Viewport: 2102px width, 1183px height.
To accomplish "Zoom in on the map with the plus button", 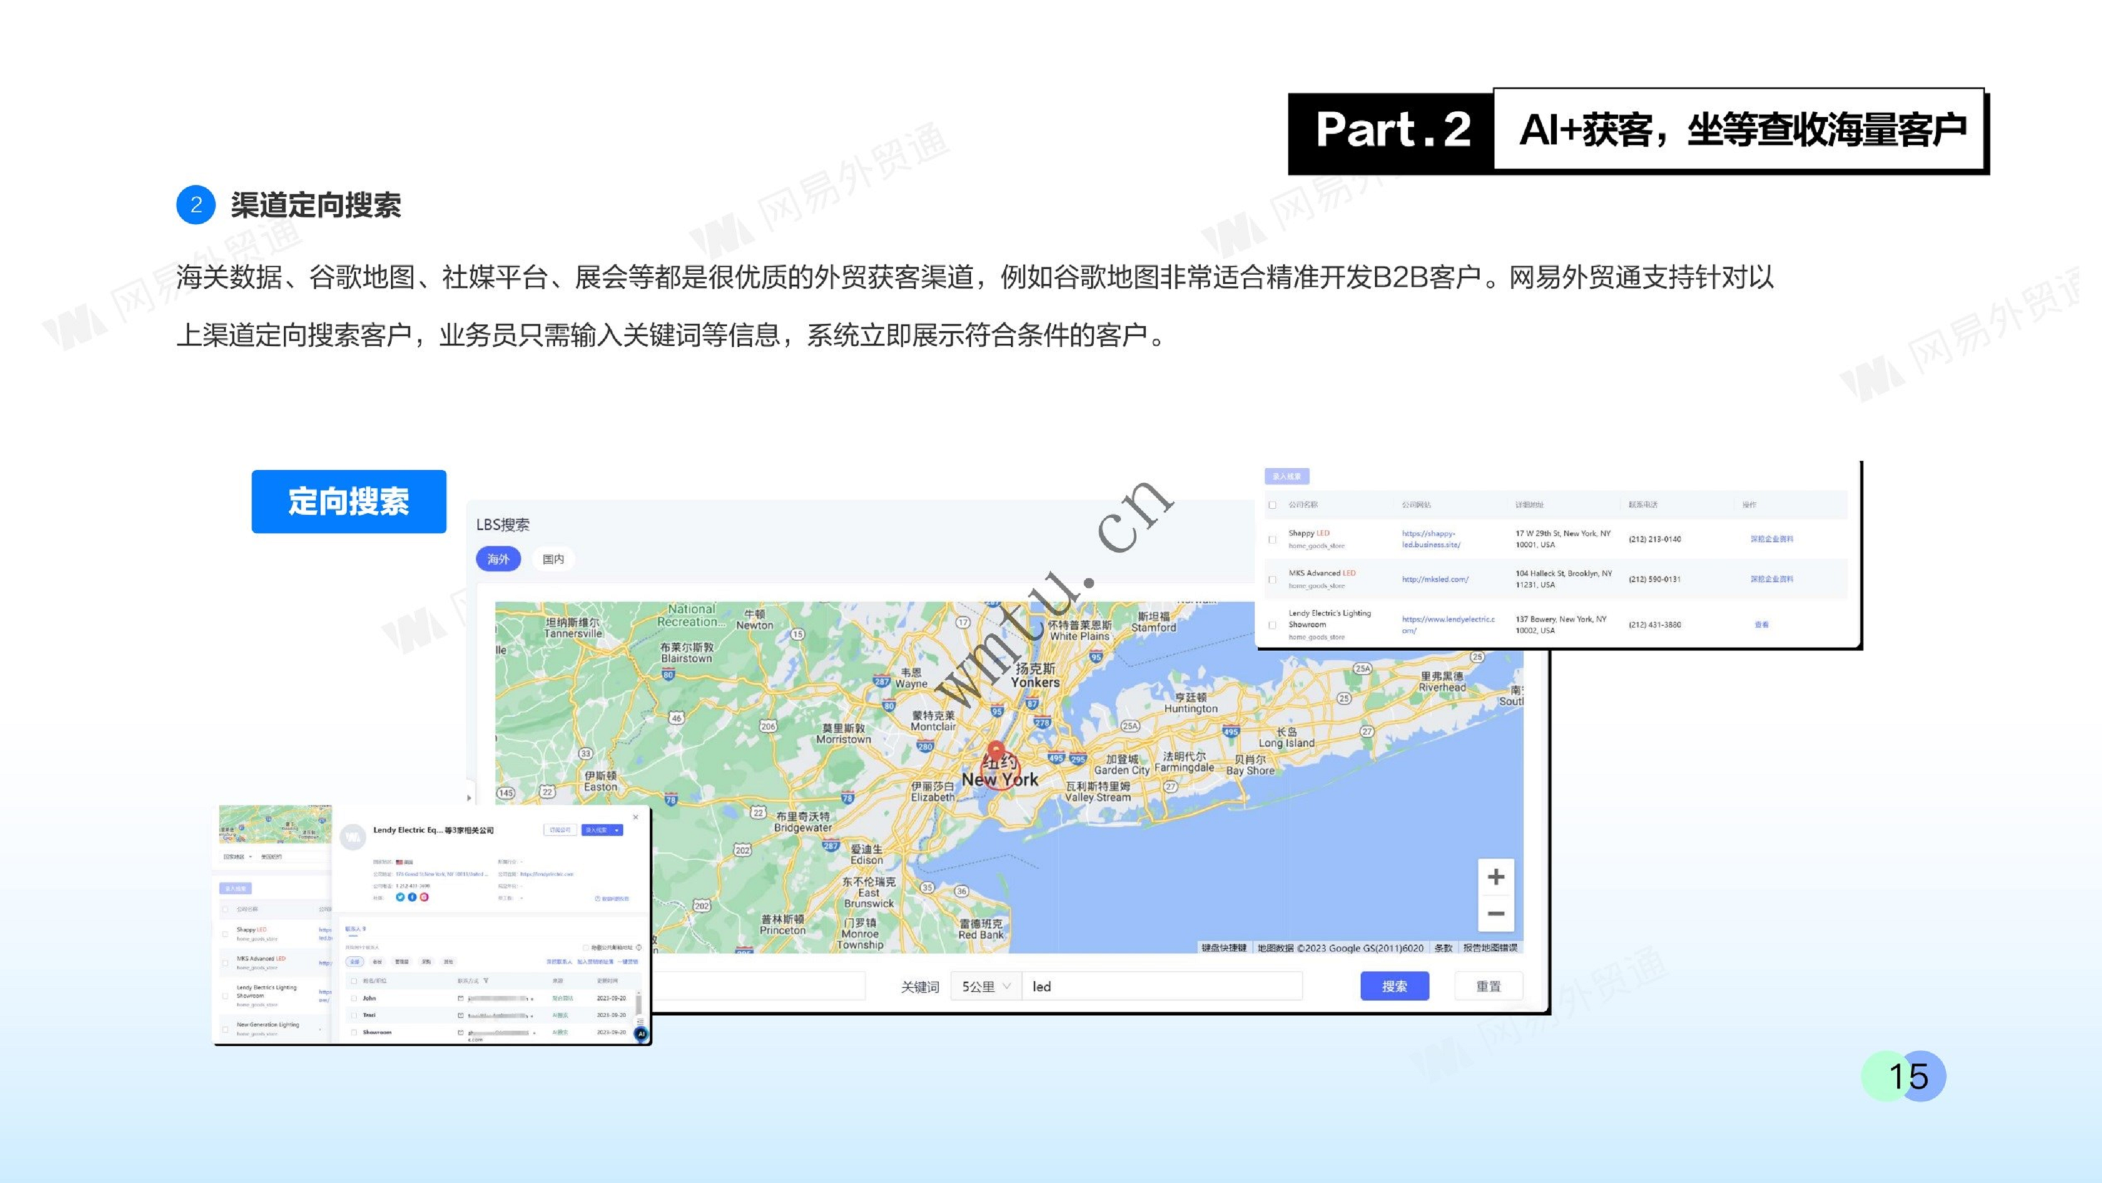I will [1496, 877].
